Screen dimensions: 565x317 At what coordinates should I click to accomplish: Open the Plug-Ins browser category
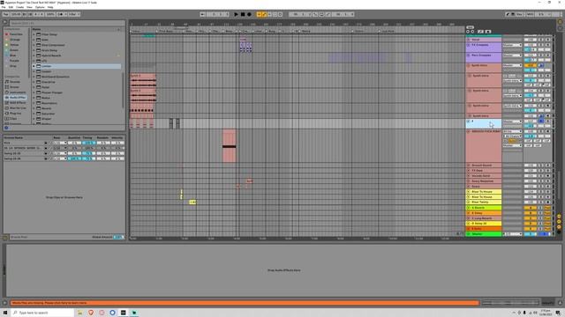click(15, 114)
